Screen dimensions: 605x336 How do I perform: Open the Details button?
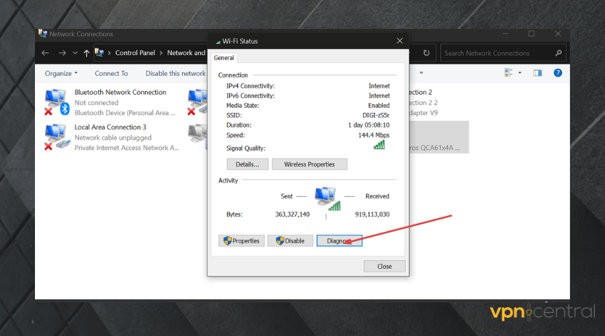click(247, 165)
